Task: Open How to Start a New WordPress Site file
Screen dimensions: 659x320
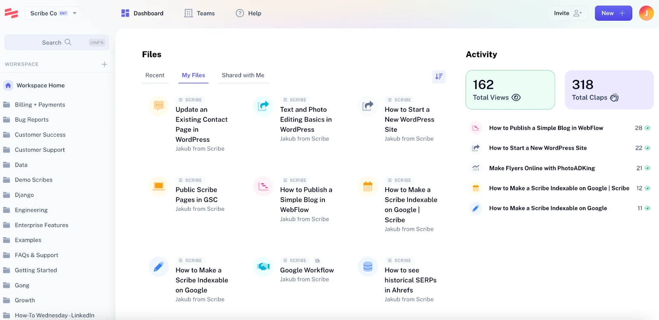Action: click(x=409, y=119)
